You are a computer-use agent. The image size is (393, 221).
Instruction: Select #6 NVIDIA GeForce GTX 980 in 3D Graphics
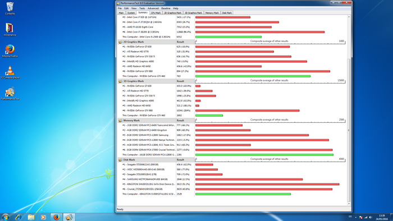(231, 110)
